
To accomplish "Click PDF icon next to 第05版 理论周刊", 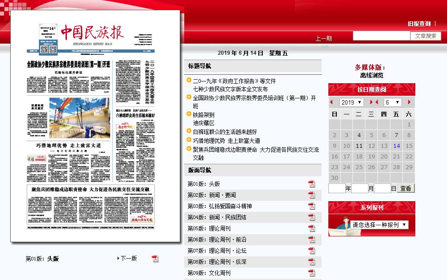I will (x=311, y=228).
